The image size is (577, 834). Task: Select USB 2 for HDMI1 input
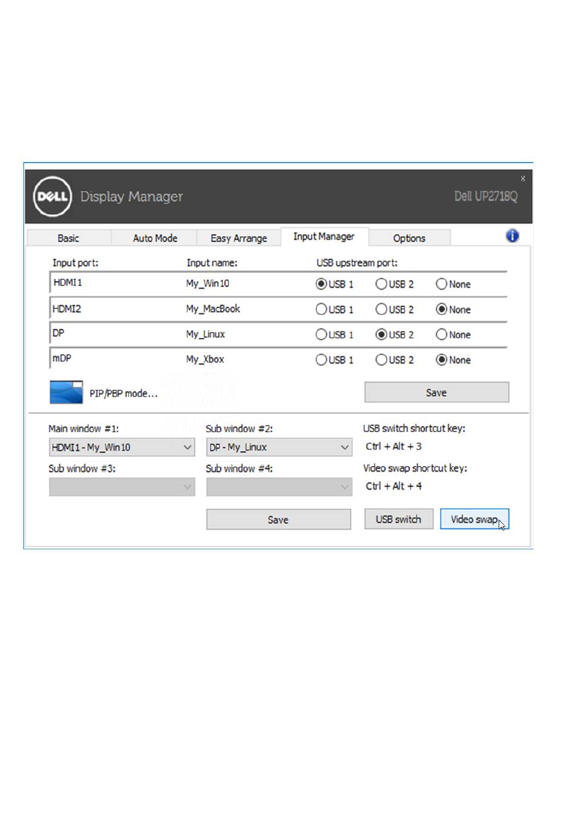381,284
